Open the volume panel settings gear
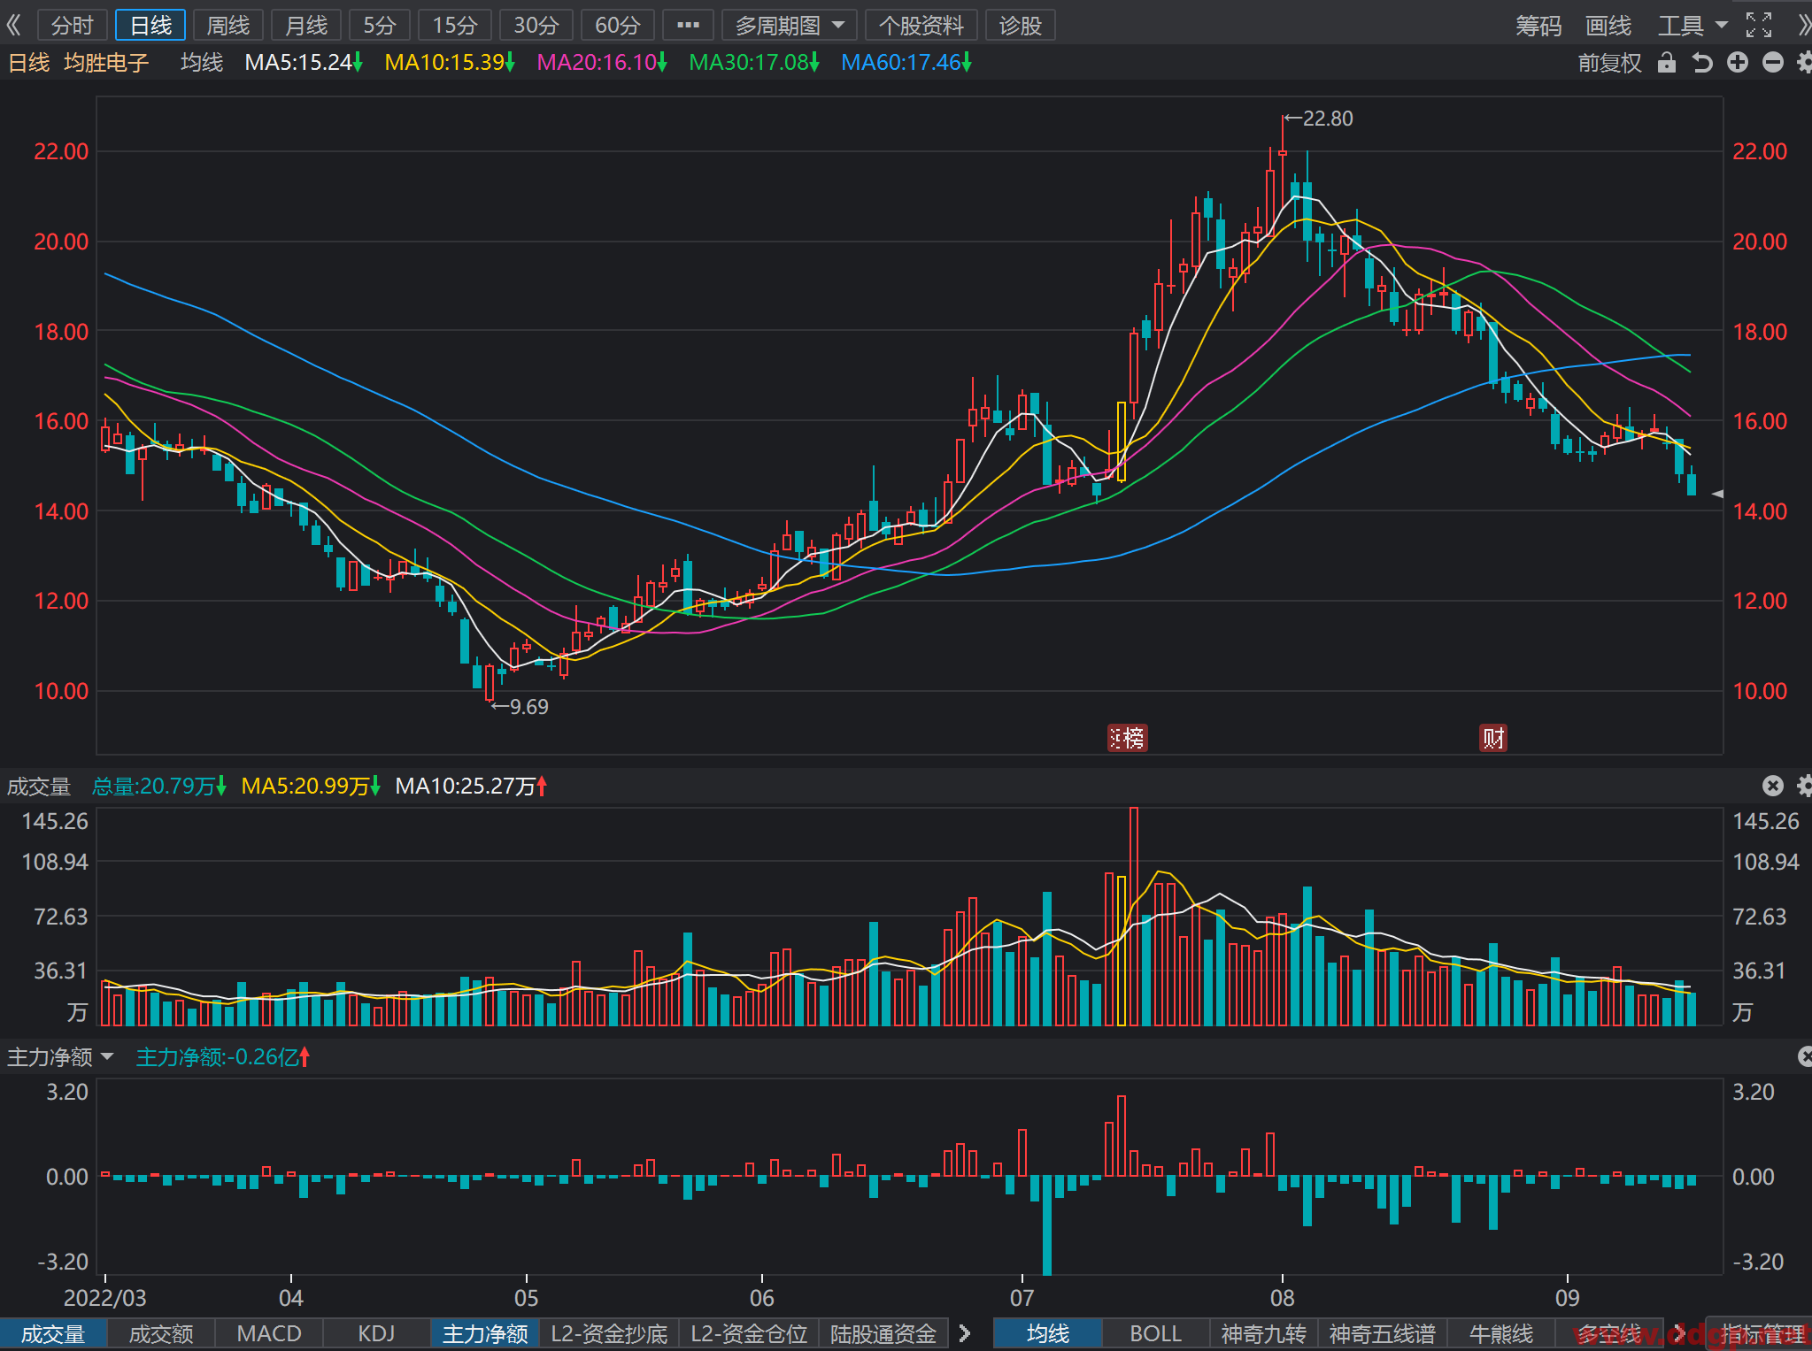 pos(1804,786)
